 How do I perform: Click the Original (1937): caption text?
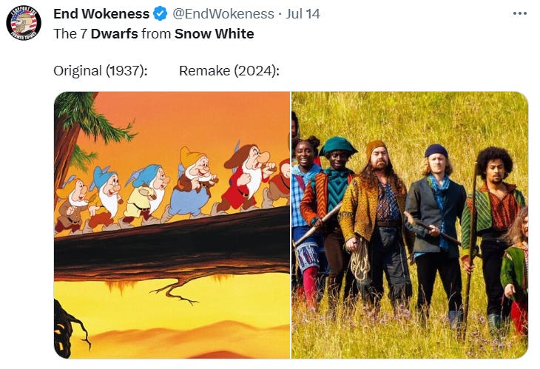tap(101, 71)
